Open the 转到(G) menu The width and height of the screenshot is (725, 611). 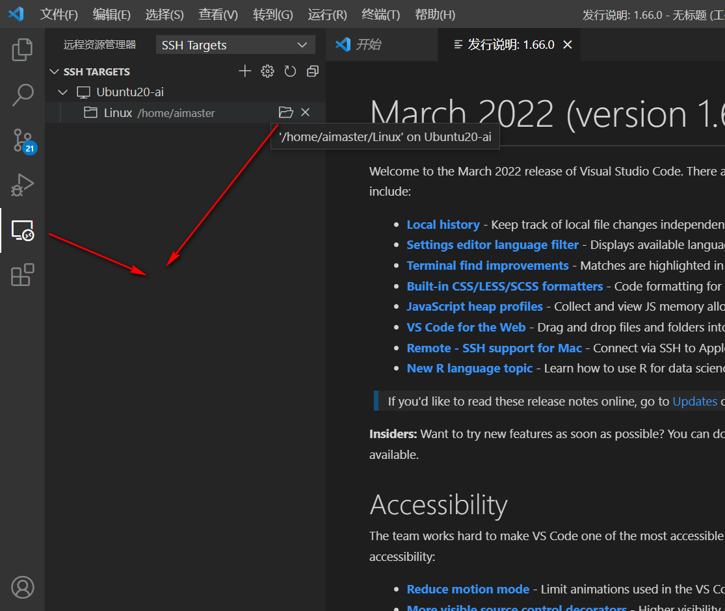[x=272, y=15]
